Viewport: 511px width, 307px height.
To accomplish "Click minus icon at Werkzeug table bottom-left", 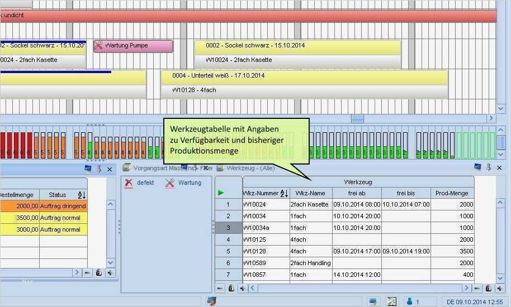I will click(x=220, y=288).
